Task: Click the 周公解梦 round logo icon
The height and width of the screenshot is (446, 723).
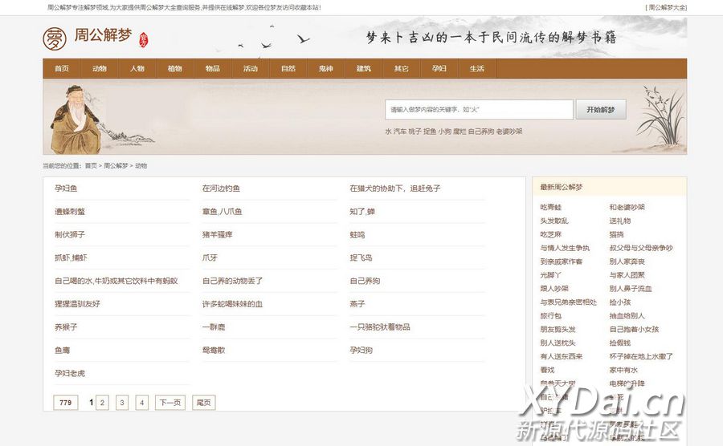Action: tap(55, 38)
